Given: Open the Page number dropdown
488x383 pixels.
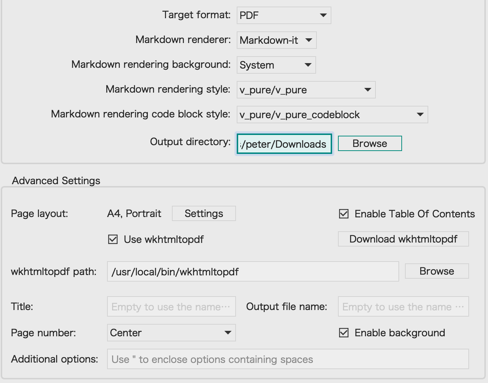Looking at the screenshot, I should 171,333.
